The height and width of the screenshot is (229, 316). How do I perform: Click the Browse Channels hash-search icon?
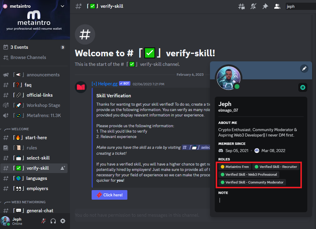click(6, 57)
